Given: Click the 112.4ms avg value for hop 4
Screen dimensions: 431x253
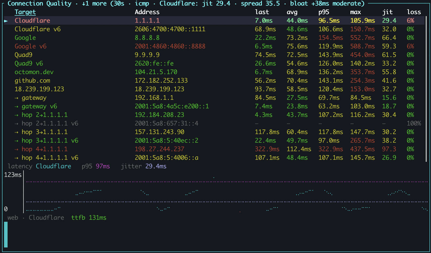Looking at the screenshot, I should (299, 149).
